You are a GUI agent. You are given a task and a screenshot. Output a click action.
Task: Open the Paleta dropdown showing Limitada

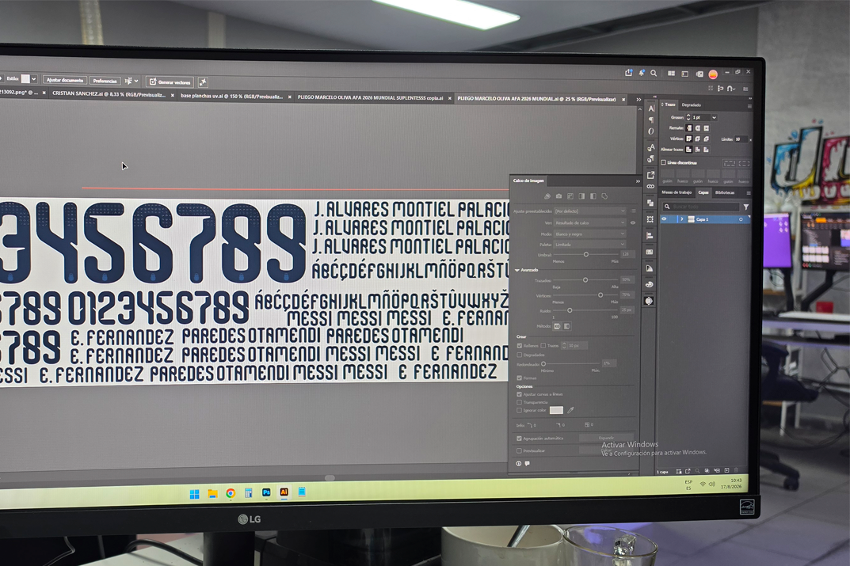[590, 245]
